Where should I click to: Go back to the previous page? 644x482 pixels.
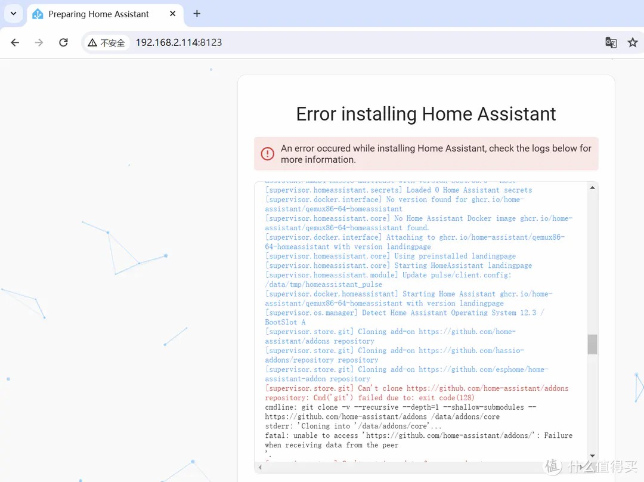click(x=15, y=42)
